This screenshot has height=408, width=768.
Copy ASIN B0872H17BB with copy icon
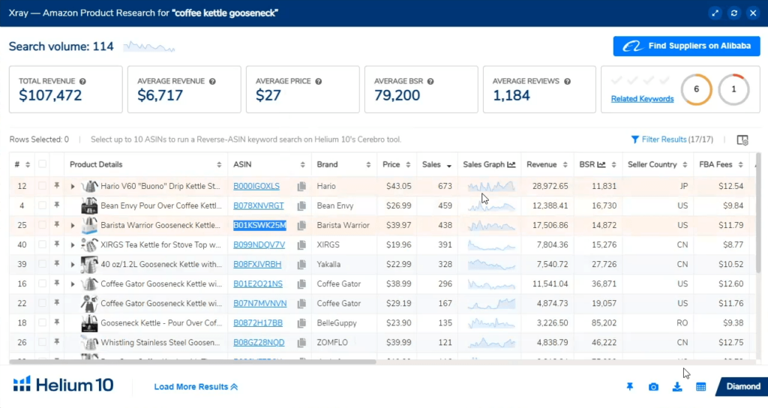pos(301,323)
